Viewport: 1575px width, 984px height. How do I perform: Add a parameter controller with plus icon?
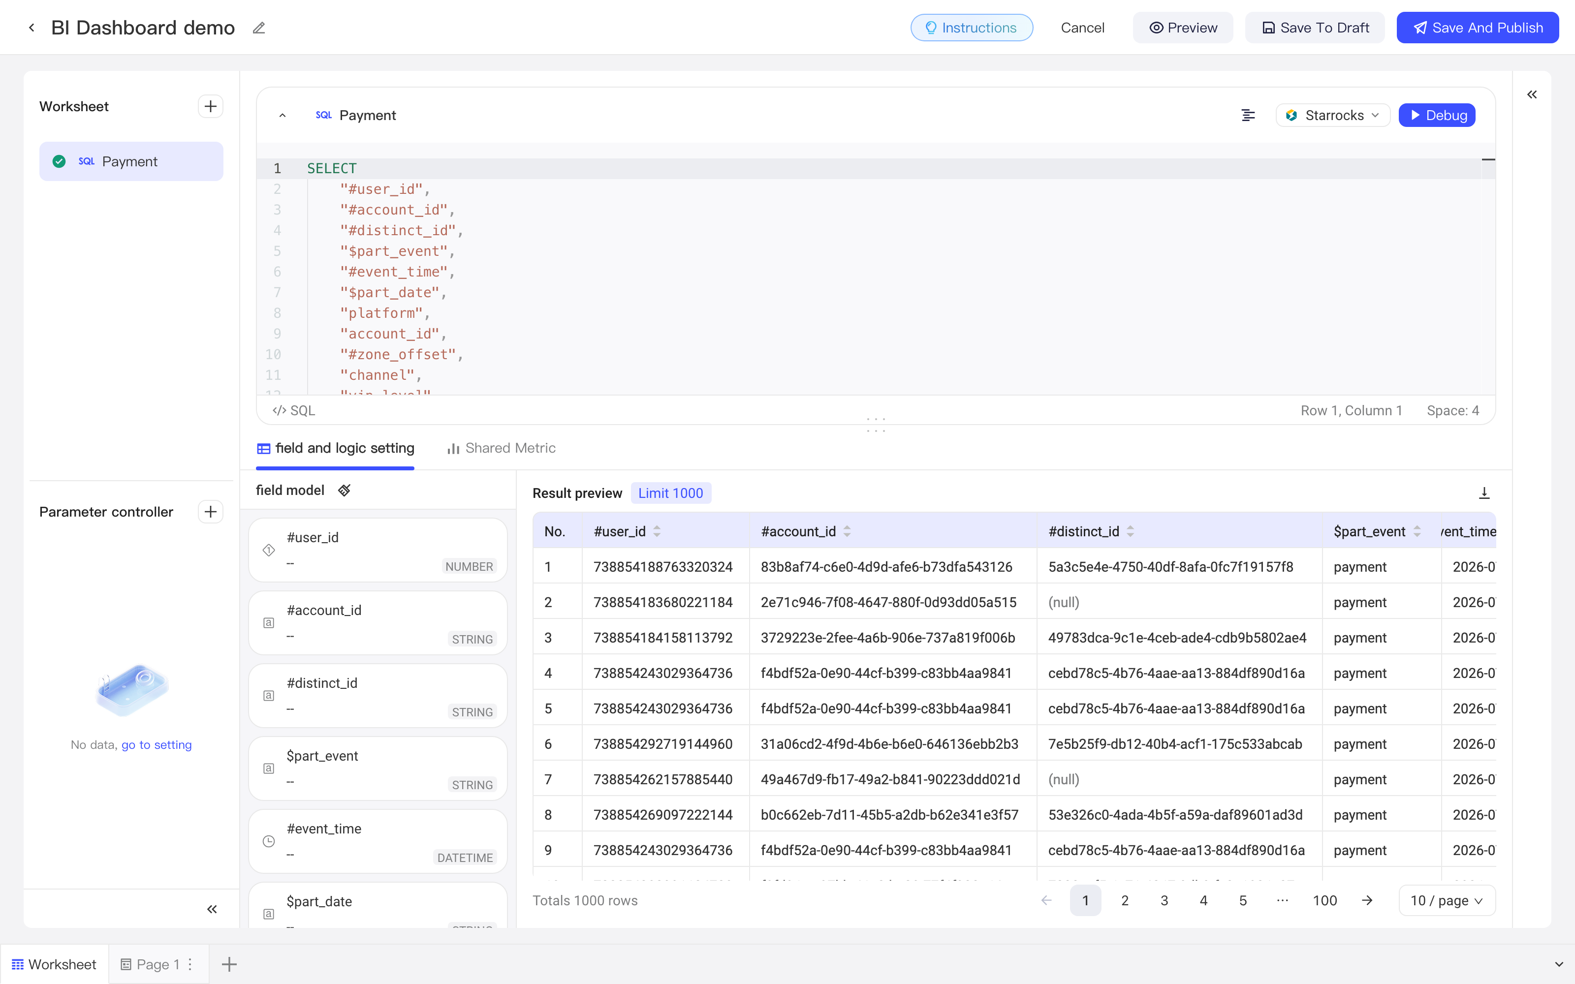coord(210,512)
